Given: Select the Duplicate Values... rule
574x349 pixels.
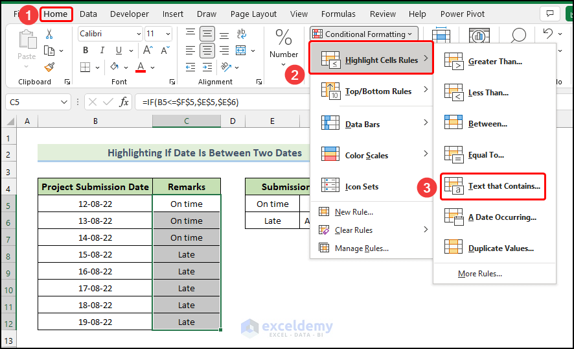Looking at the screenshot, I should coord(494,248).
